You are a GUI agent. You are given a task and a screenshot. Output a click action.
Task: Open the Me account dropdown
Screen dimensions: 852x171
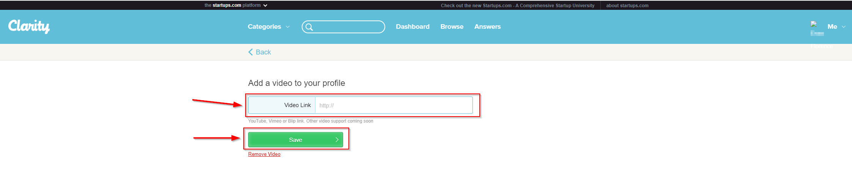coord(836,27)
